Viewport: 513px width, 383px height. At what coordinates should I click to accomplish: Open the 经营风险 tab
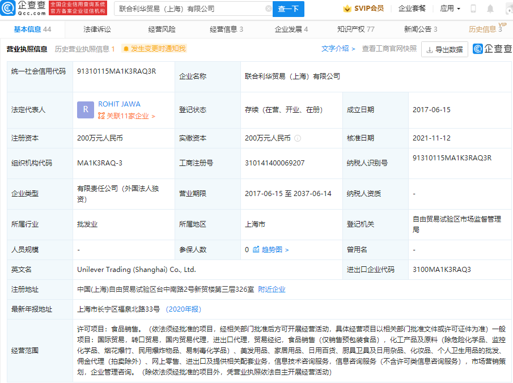click(x=162, y=29)
